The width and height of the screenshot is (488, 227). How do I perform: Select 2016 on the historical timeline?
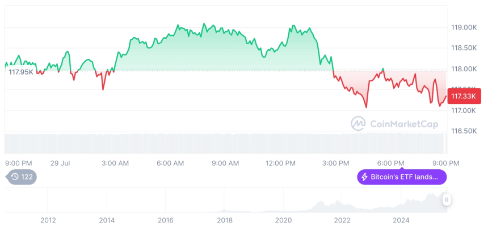coord(165,220)
